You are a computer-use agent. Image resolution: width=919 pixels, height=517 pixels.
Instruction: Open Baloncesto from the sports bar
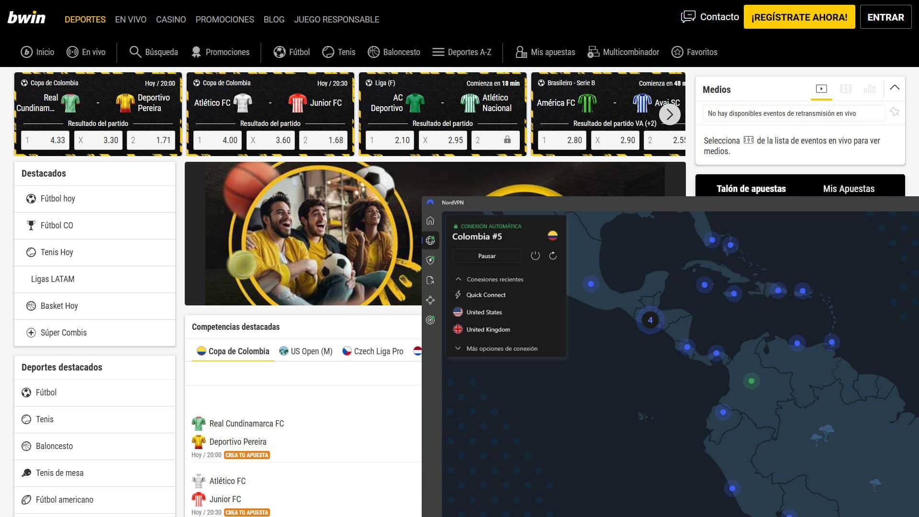(x=374, y=52)
